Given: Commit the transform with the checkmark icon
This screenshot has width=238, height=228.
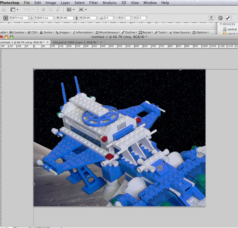Looking at the screenshot, I should [x=228, y=18].
